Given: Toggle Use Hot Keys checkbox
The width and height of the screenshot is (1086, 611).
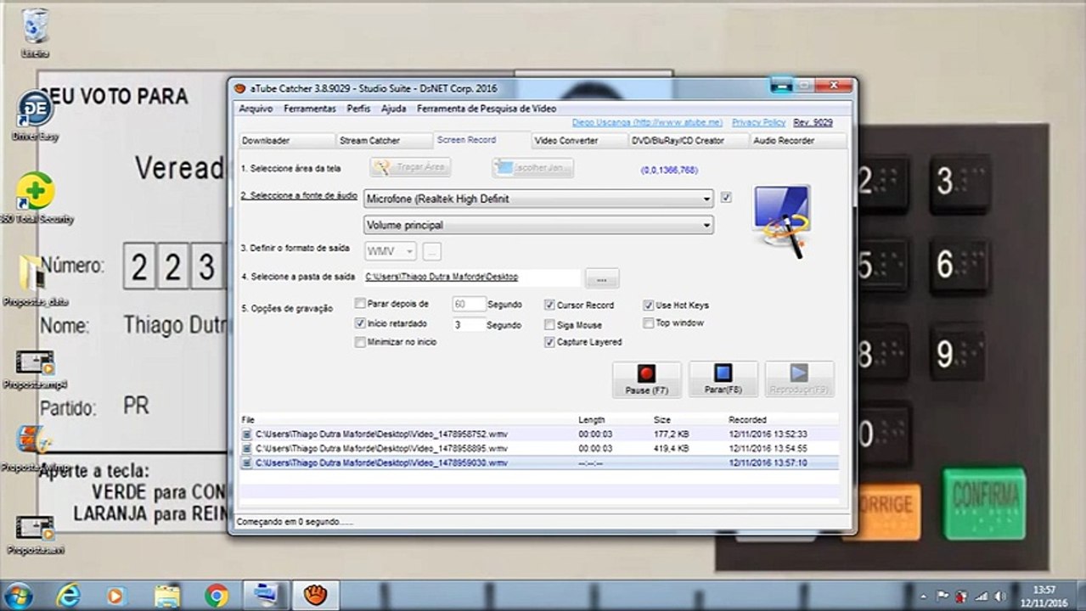Looking at the screenshot, I should click(x=649, y=305).
